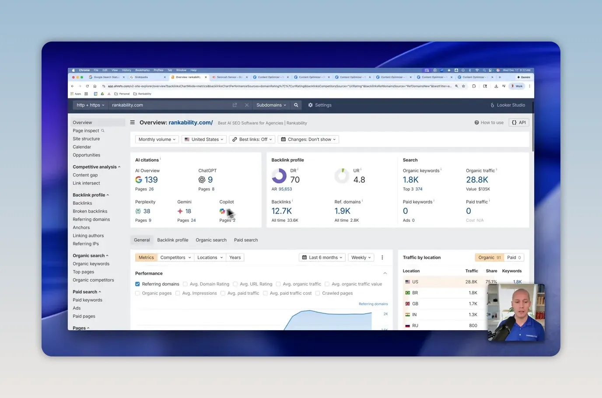
Task: Open Content gap in sidebar
Action: tap(85, 175)
